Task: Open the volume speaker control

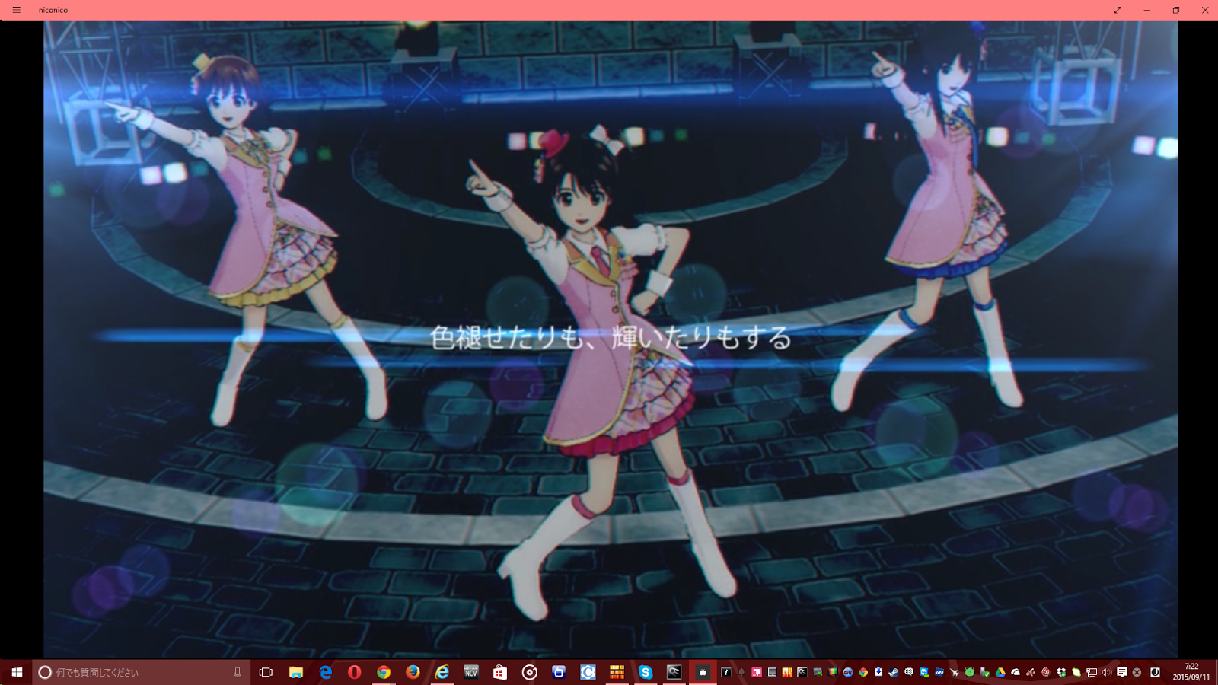Action: point(1106,672)
